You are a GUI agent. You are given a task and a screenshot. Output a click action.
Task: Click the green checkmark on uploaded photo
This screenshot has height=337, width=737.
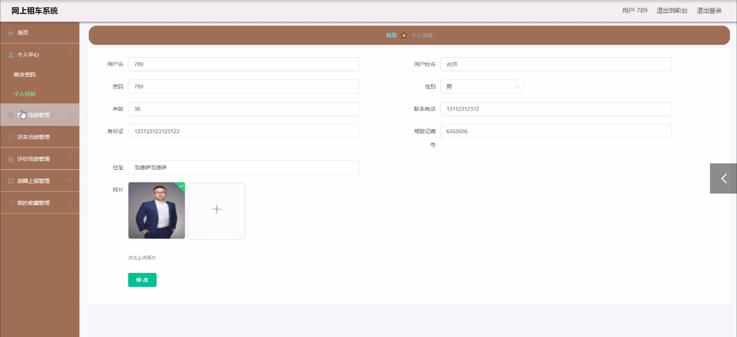tap(182, 185)
